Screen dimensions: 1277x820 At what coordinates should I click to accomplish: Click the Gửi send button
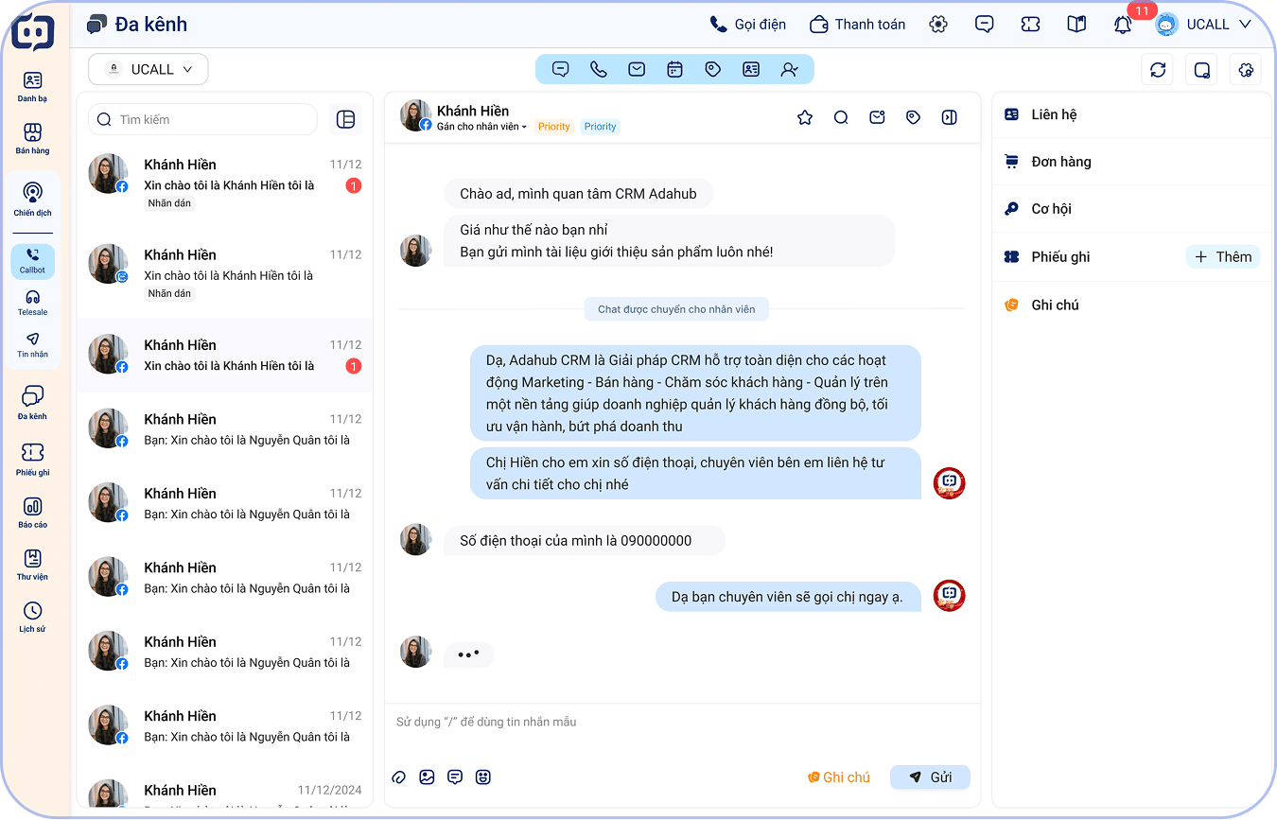930,777
